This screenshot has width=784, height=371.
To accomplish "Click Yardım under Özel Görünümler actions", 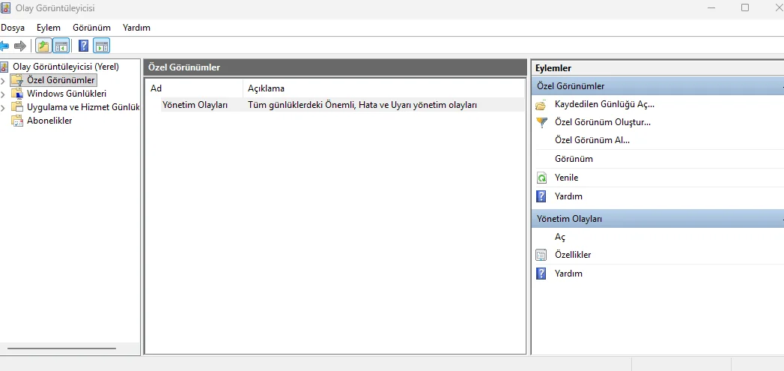I will [568, 196].
